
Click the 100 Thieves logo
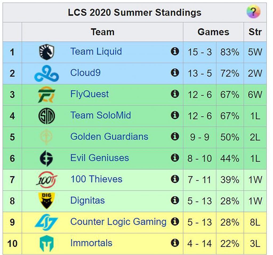[47, 179]
